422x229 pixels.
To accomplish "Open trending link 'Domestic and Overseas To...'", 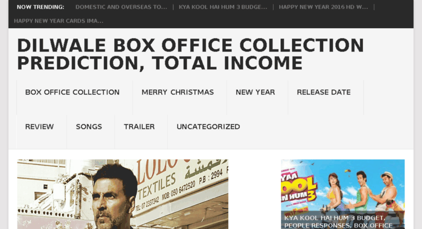I will click(121, 7).
